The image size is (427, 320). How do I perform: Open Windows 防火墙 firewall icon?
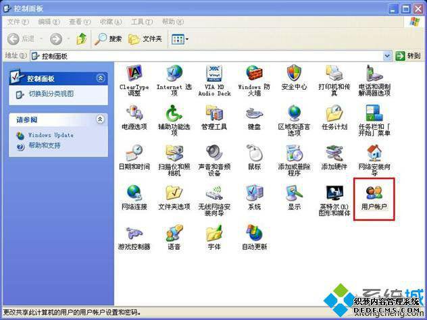click(x=254, y=80)
